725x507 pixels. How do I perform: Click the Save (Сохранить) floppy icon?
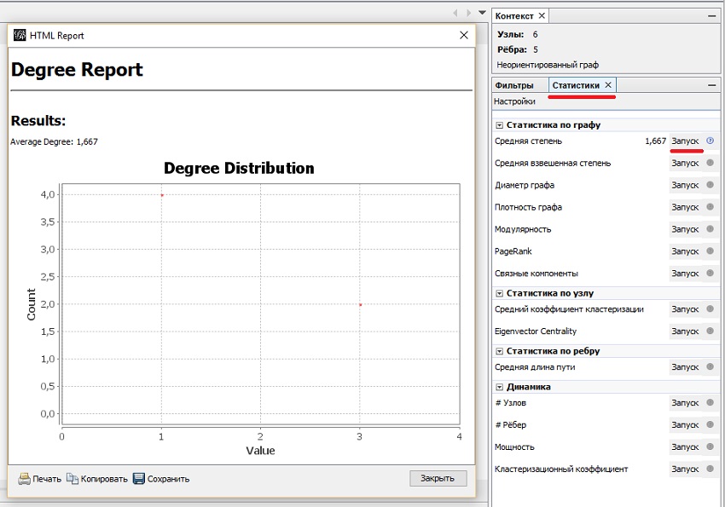pyautogui.click(x=139, y=479)
